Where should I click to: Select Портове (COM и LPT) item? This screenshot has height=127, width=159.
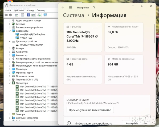pyautogui.click(x=27, y=80)
